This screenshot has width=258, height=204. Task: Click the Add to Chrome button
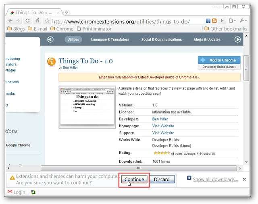tap(219, 60)
